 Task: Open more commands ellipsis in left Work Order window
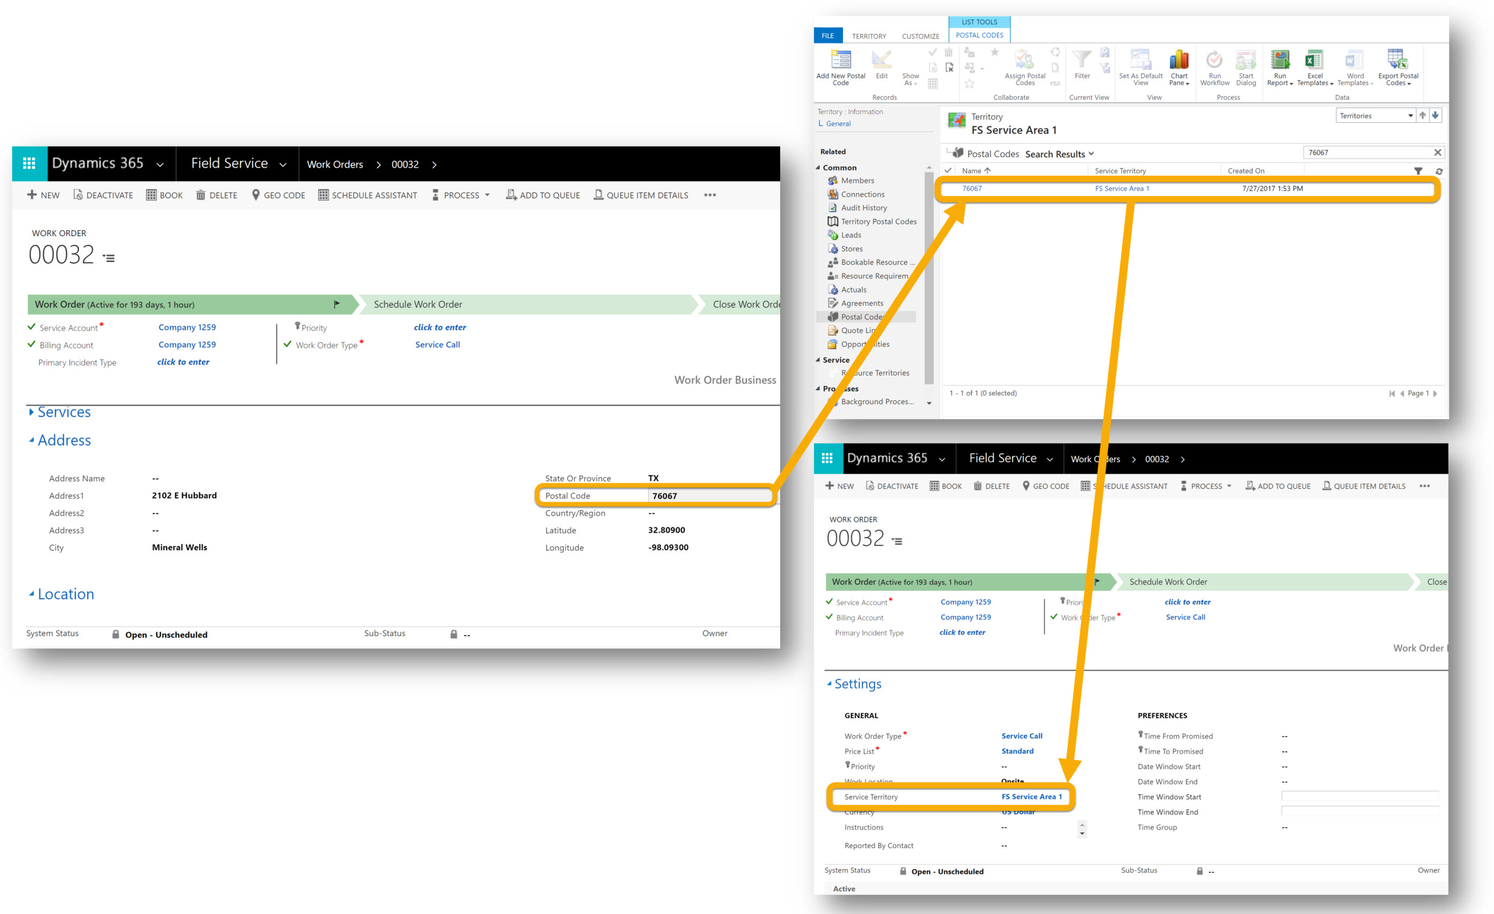click(710, 195)
